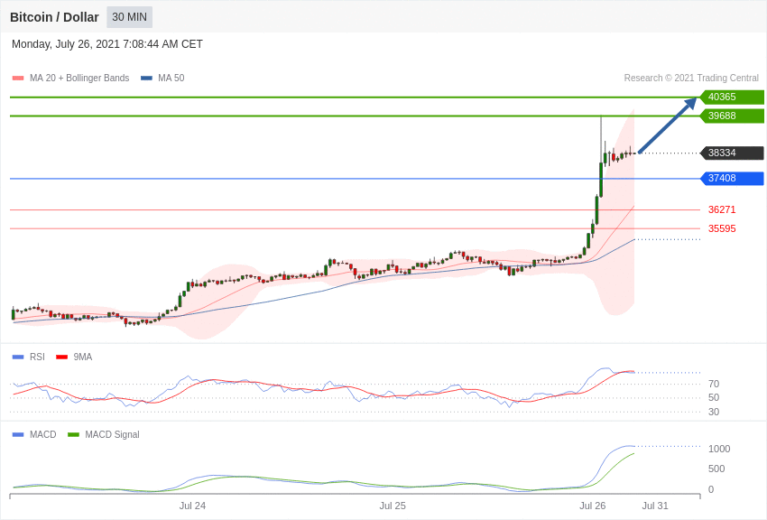Click the Jul 24 date axis label
767x520 pixels.
click(192, 506)
